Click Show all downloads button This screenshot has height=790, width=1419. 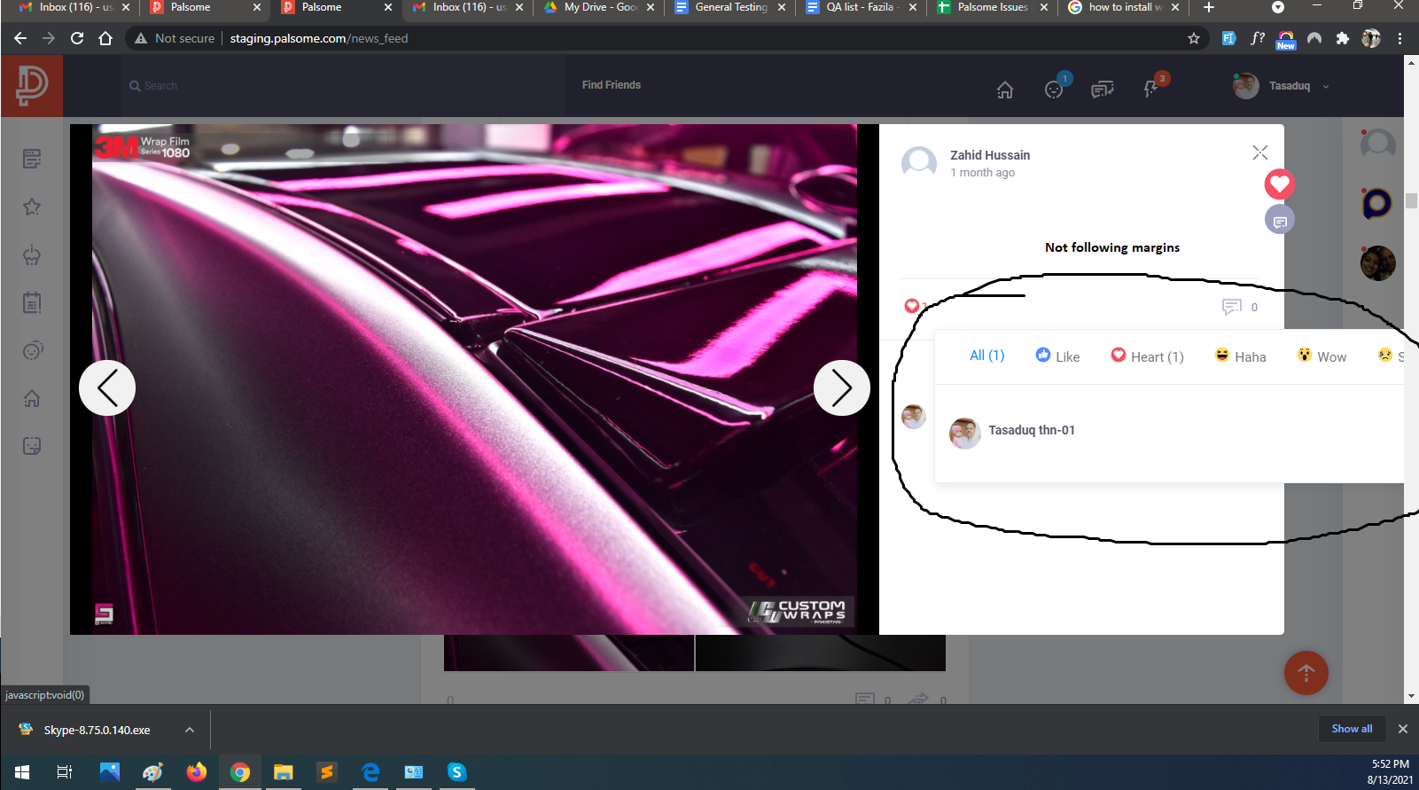click(x=1352, y=729)
